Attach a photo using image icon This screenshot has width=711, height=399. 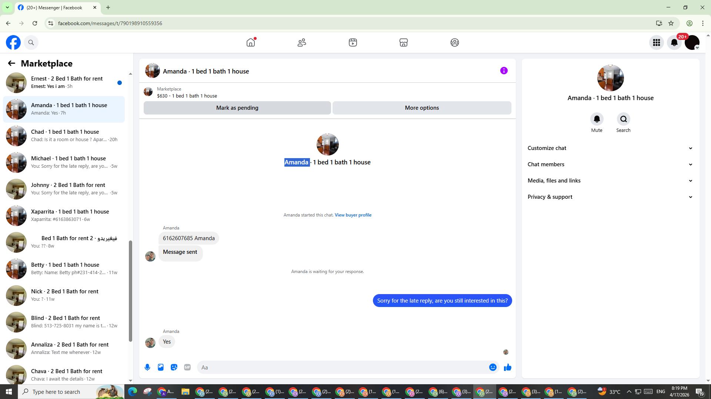point(161,367)
